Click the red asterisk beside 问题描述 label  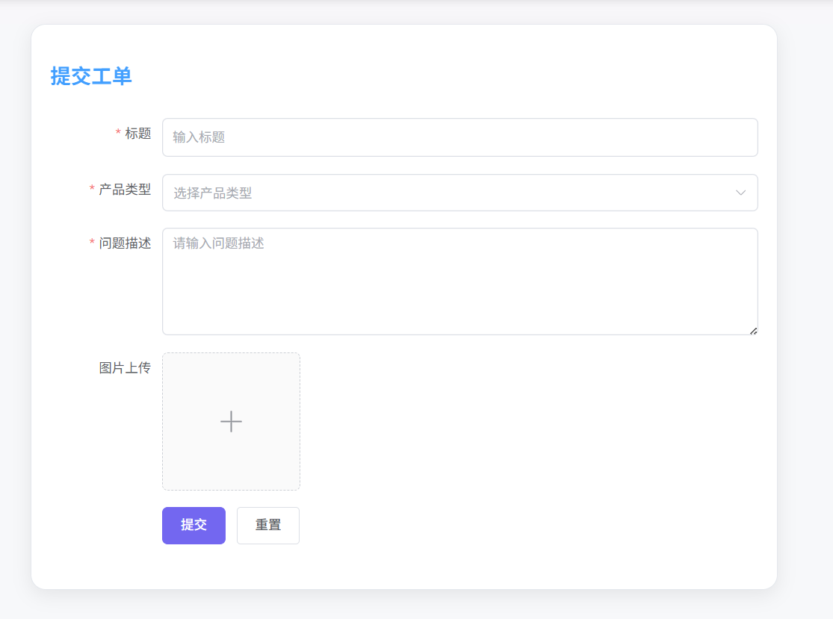pyautogui.click(x=92, y=243)
